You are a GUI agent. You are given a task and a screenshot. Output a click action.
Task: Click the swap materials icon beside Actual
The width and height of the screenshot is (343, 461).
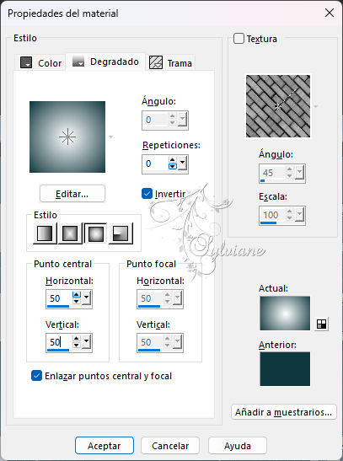pyautogui.click(x=322, y=324)
